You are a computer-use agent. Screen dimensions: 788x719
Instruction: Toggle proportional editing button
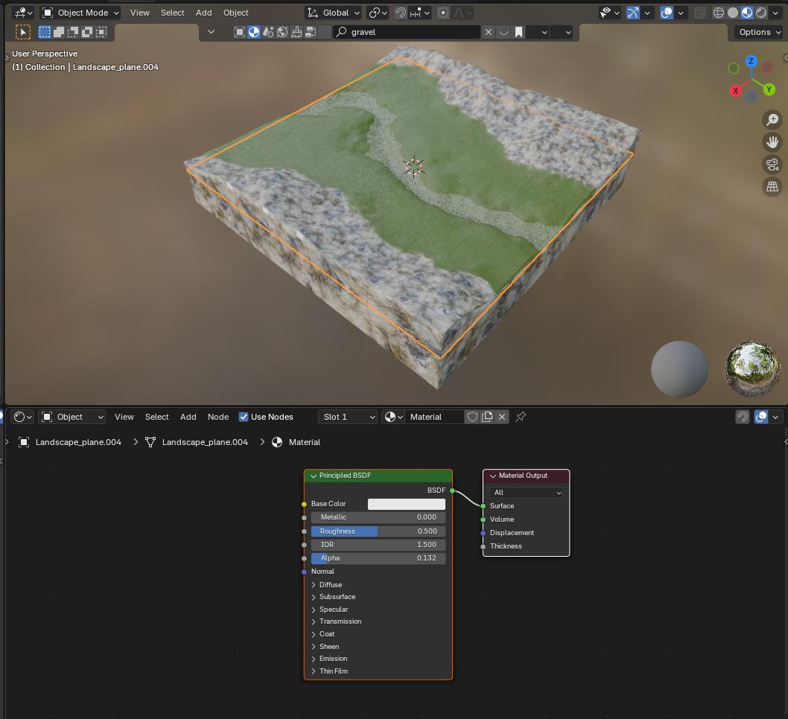click(444, 13)
